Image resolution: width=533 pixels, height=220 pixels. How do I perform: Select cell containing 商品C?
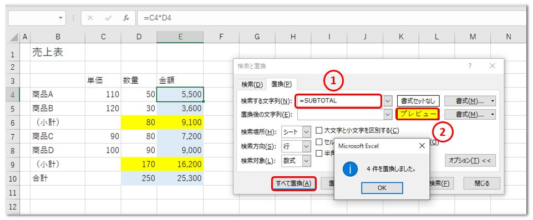coord(58,136)
